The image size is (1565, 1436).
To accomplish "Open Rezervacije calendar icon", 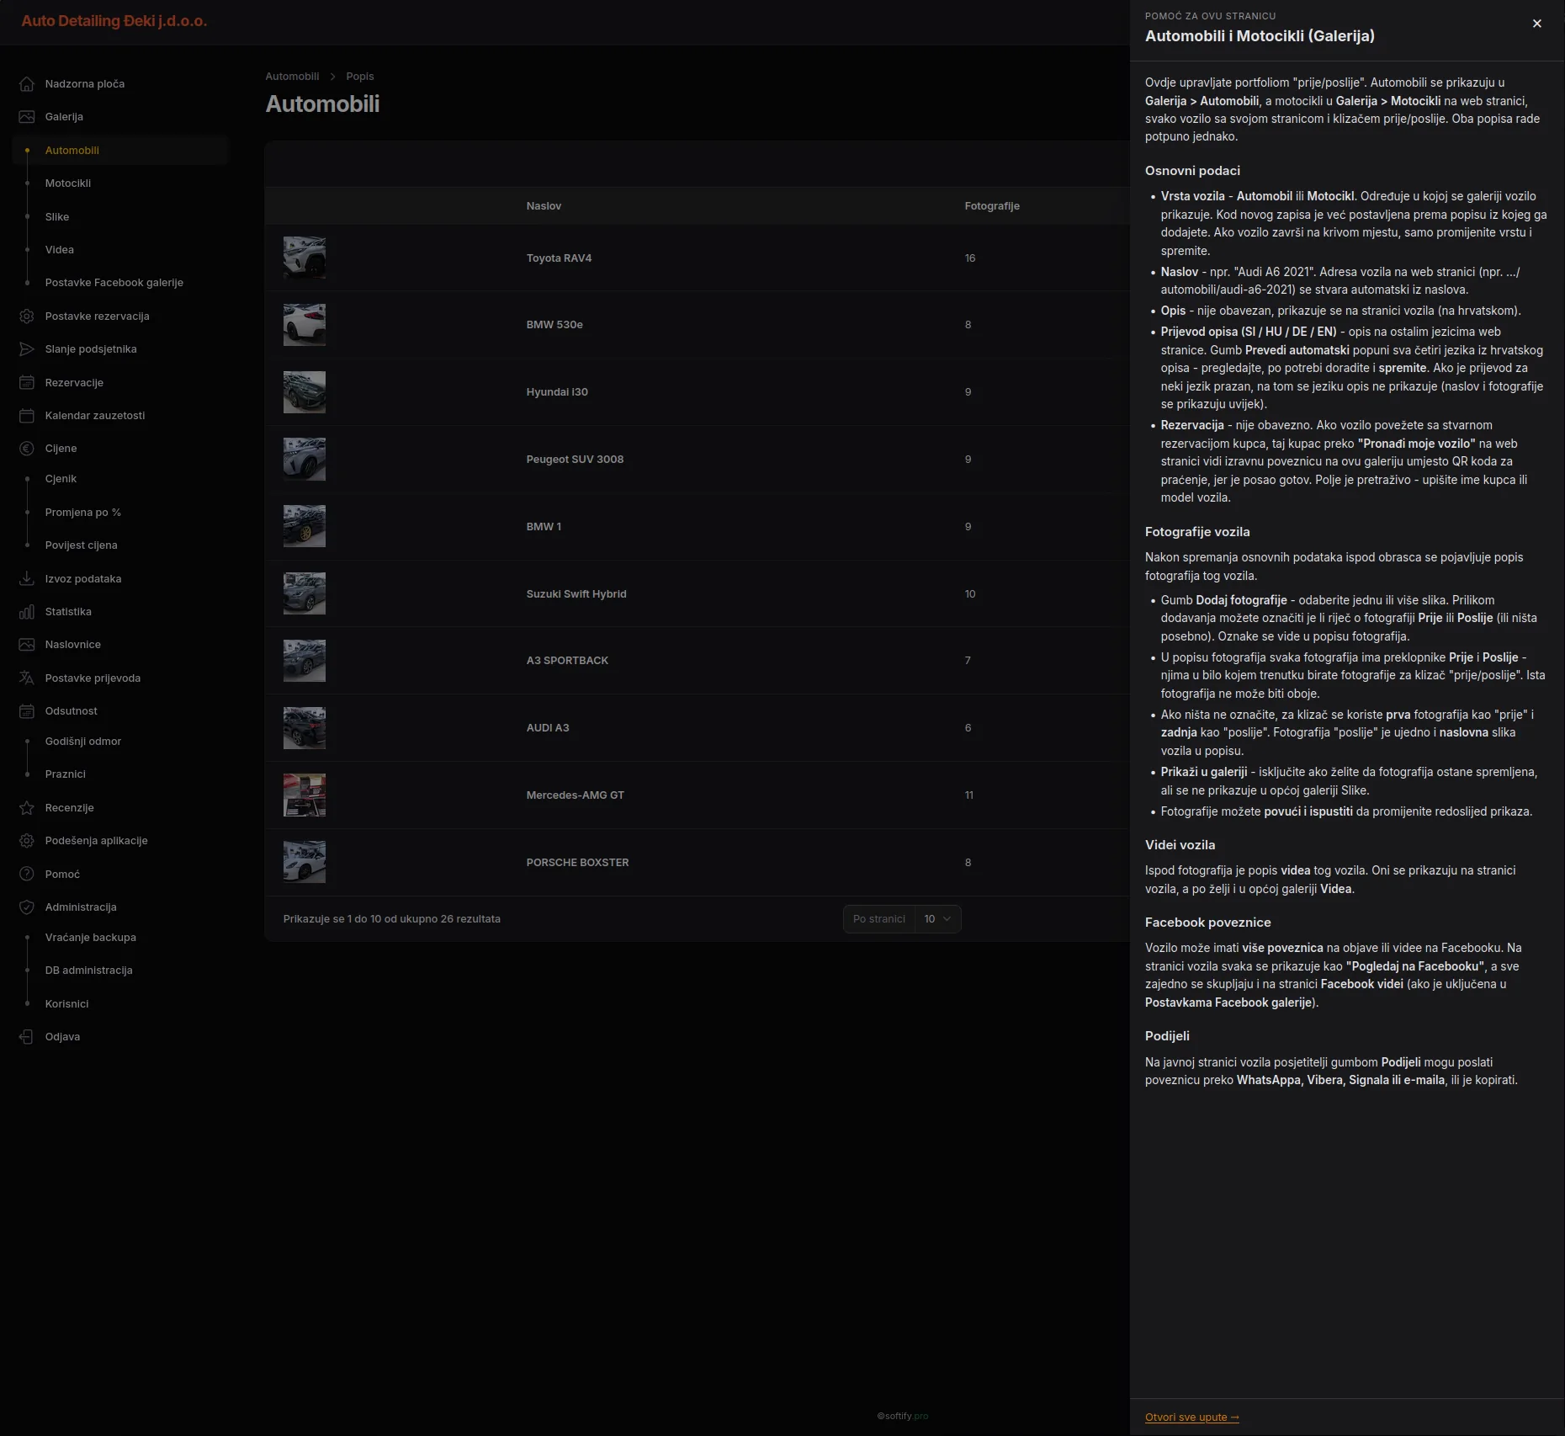I will 27,383.
